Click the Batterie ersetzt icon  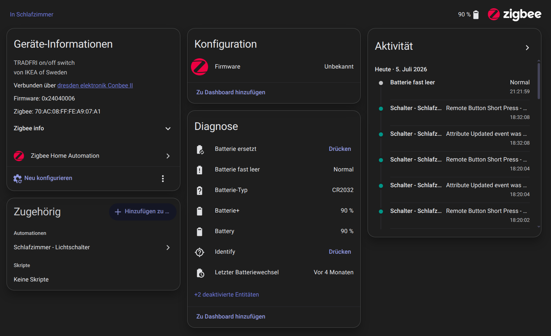pos(200,149)
